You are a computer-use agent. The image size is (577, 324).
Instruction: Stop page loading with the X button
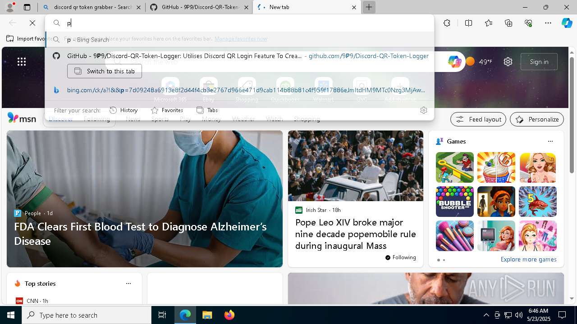(x=32, y=23)
